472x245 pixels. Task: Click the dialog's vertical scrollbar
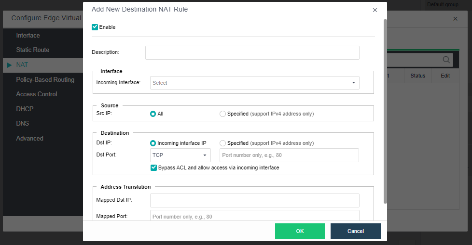tap(385, 111)
